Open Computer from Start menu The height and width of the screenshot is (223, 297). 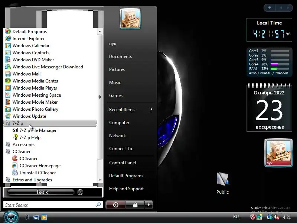[119, 123]
